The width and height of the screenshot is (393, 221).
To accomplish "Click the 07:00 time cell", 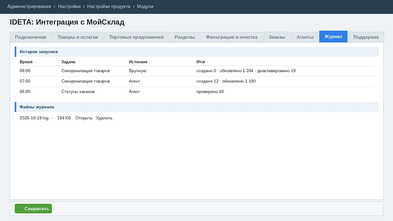I will 25,81.
